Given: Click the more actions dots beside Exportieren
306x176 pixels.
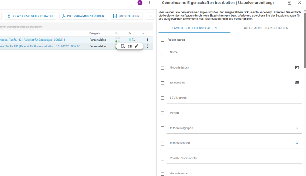Looking at the screenshot, I should (150, 16).
